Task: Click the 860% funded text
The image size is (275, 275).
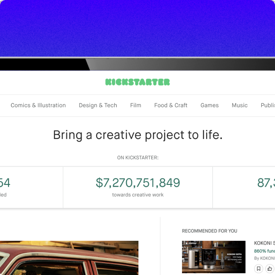Action: (x=265, y=251)
